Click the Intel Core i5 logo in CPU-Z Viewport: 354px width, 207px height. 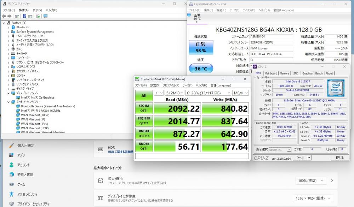pos(336,88)
